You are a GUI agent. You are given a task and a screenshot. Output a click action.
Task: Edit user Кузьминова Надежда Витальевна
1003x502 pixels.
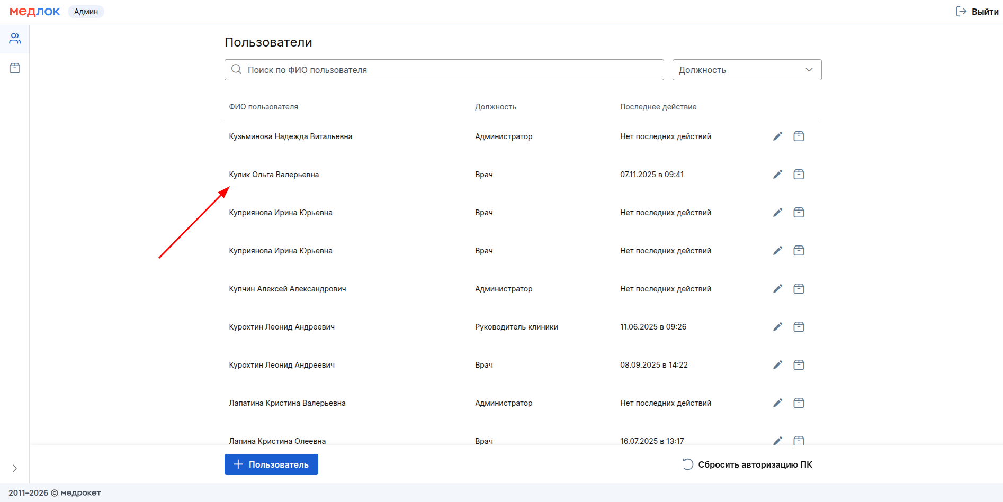[x=777, y=136]
